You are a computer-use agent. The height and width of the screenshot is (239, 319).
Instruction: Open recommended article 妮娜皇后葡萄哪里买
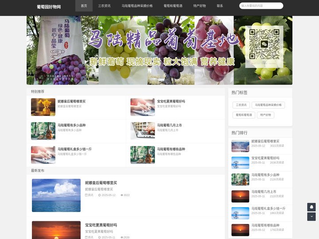pyautogui.click(x=72, y=101)
